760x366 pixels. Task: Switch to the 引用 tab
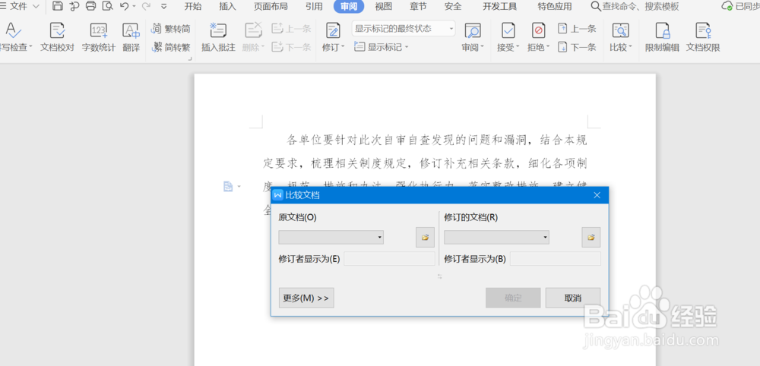[x=314, y=6]
